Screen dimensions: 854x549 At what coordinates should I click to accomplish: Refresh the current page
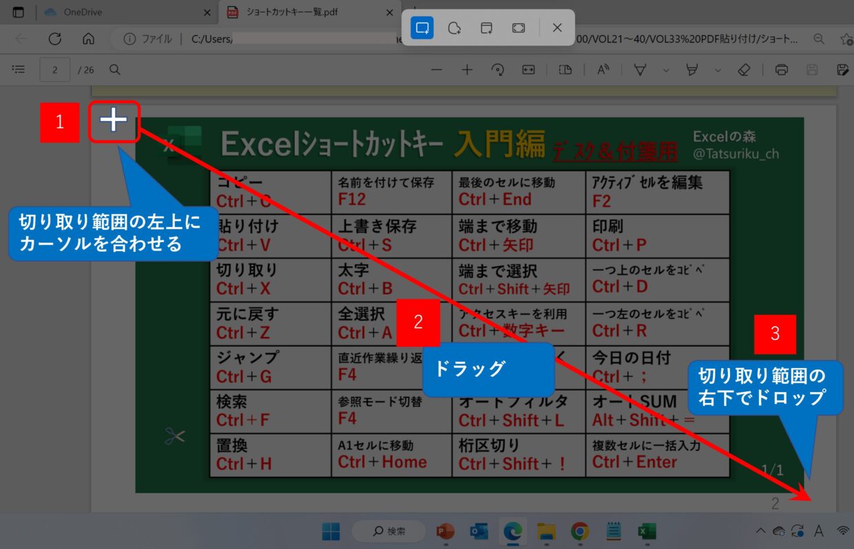coord(55,39)
